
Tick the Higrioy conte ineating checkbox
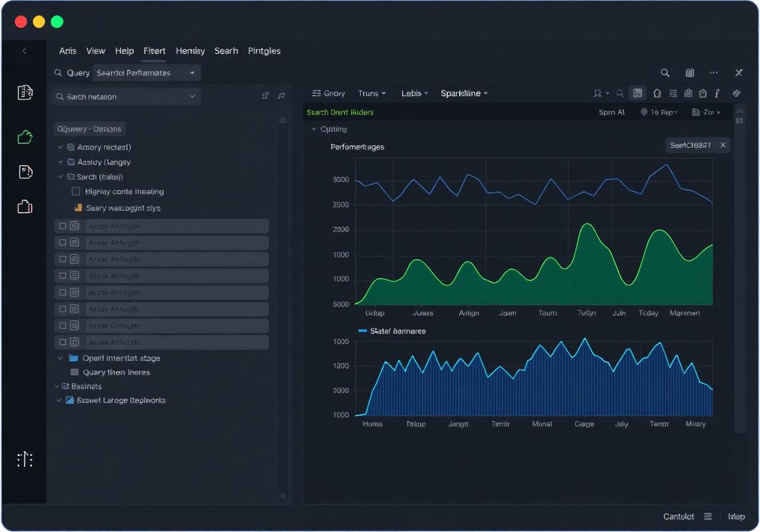[75, 191]
